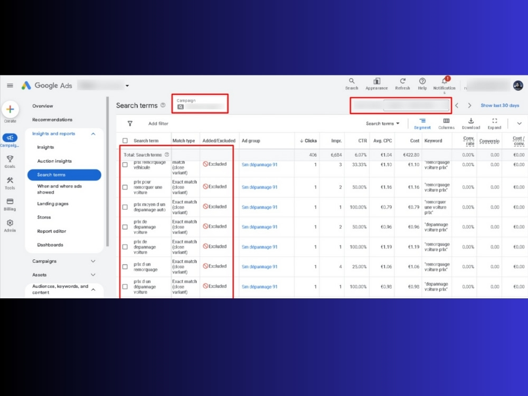This screenshot has height=396, width=528.
Task: Click the filter funnel icon
Action: pos(130,124)
